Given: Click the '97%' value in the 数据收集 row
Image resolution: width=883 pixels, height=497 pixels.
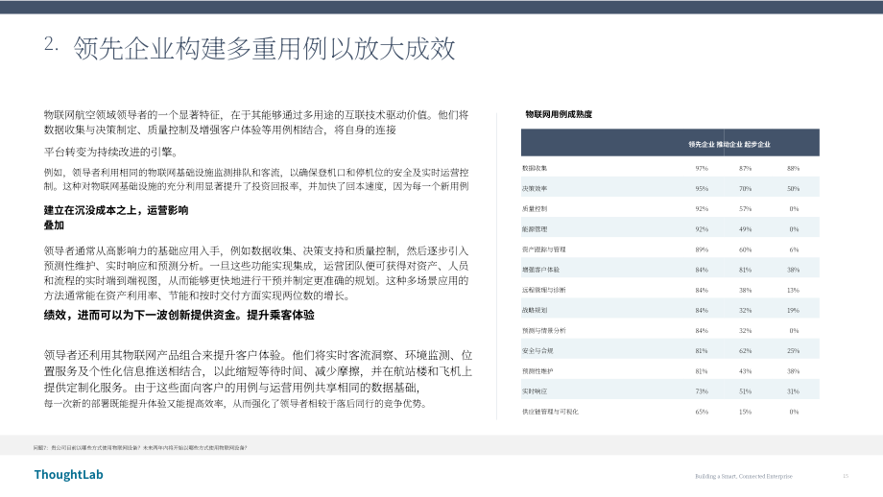Looking at the screenshot, I should 702,168.
